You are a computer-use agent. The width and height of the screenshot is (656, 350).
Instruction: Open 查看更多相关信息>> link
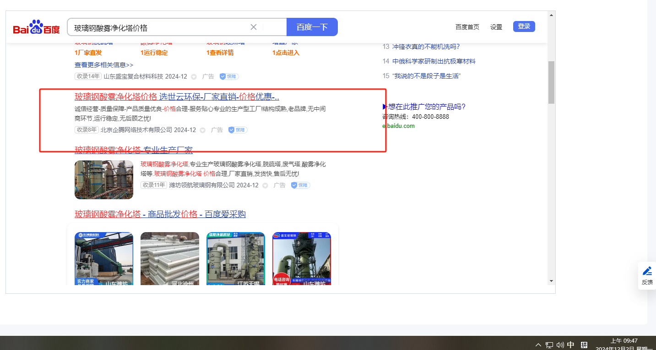pos(104,65)
